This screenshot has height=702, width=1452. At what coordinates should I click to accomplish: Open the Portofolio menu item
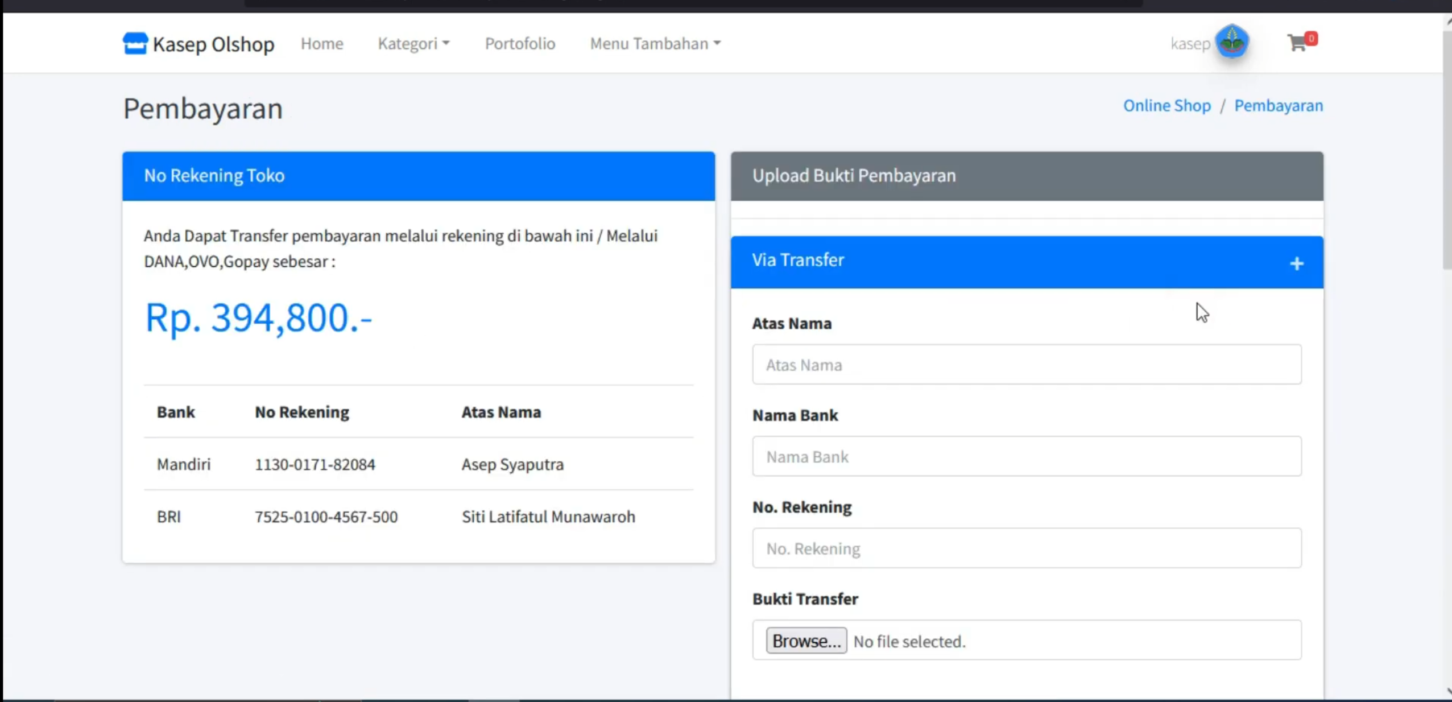(x=520, y=44)
